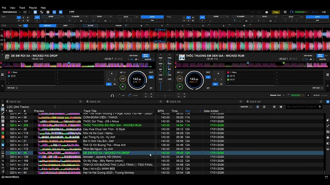Click the FX2 AUTO button
Screen dimensions: 330x185
317,17
